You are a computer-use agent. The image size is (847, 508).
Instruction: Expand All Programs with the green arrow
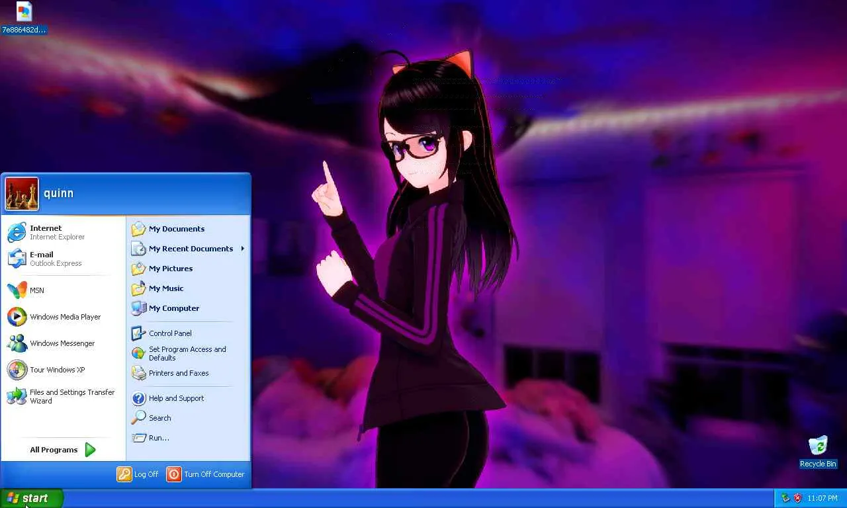[x=91, y=450]
